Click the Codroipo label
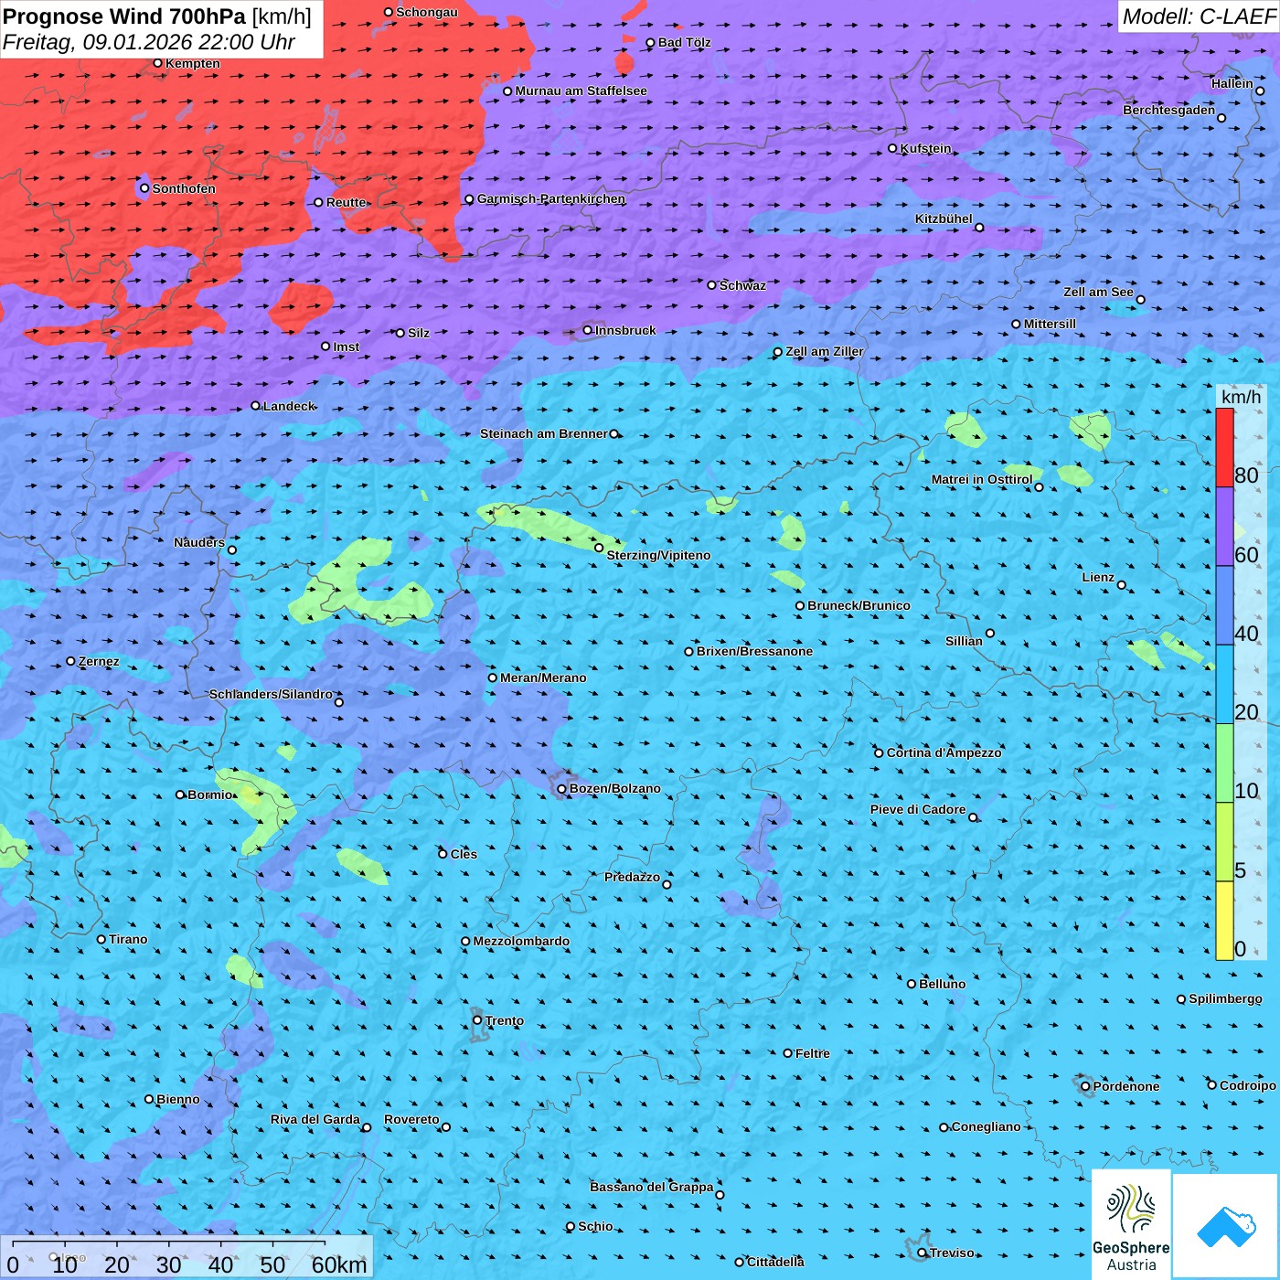 [x=1248, y=1085]
